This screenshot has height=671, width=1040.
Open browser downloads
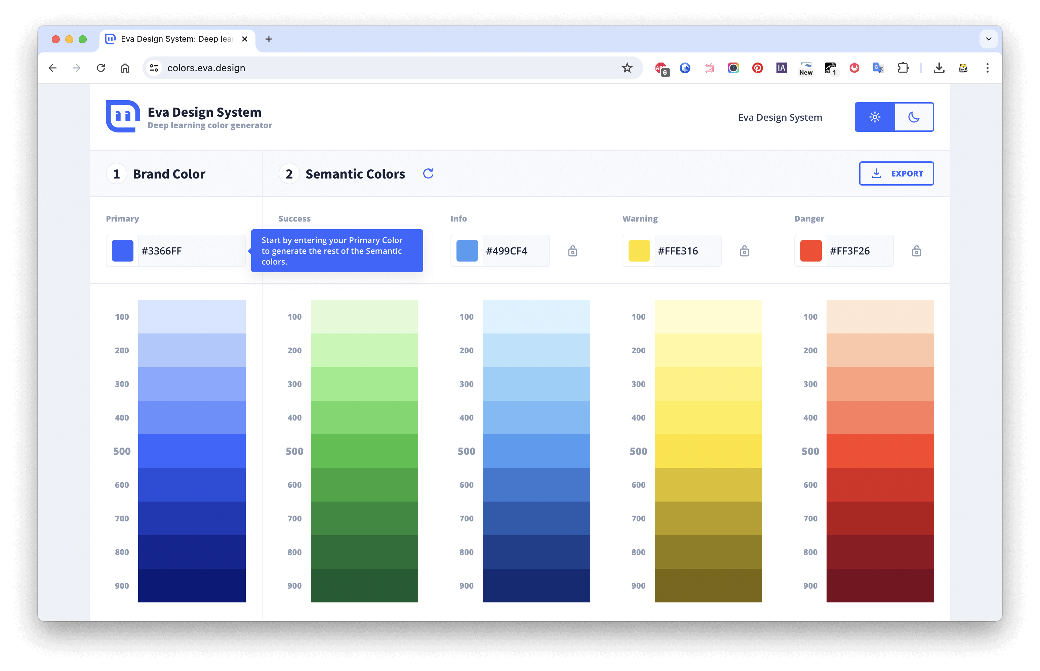click(939, 68)
